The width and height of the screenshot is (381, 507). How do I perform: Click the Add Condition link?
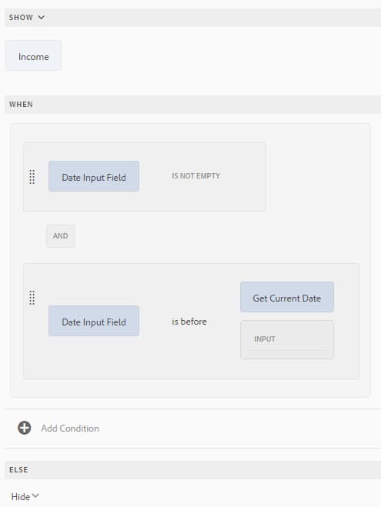tap(70, 428)
